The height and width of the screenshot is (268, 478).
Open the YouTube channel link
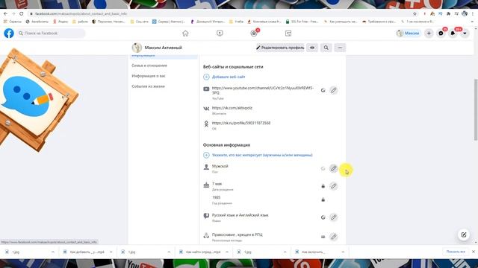click(x=263, y=90)
